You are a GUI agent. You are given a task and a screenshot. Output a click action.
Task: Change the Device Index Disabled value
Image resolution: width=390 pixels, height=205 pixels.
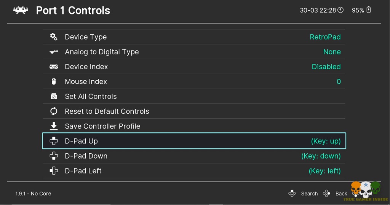[326, 67]
